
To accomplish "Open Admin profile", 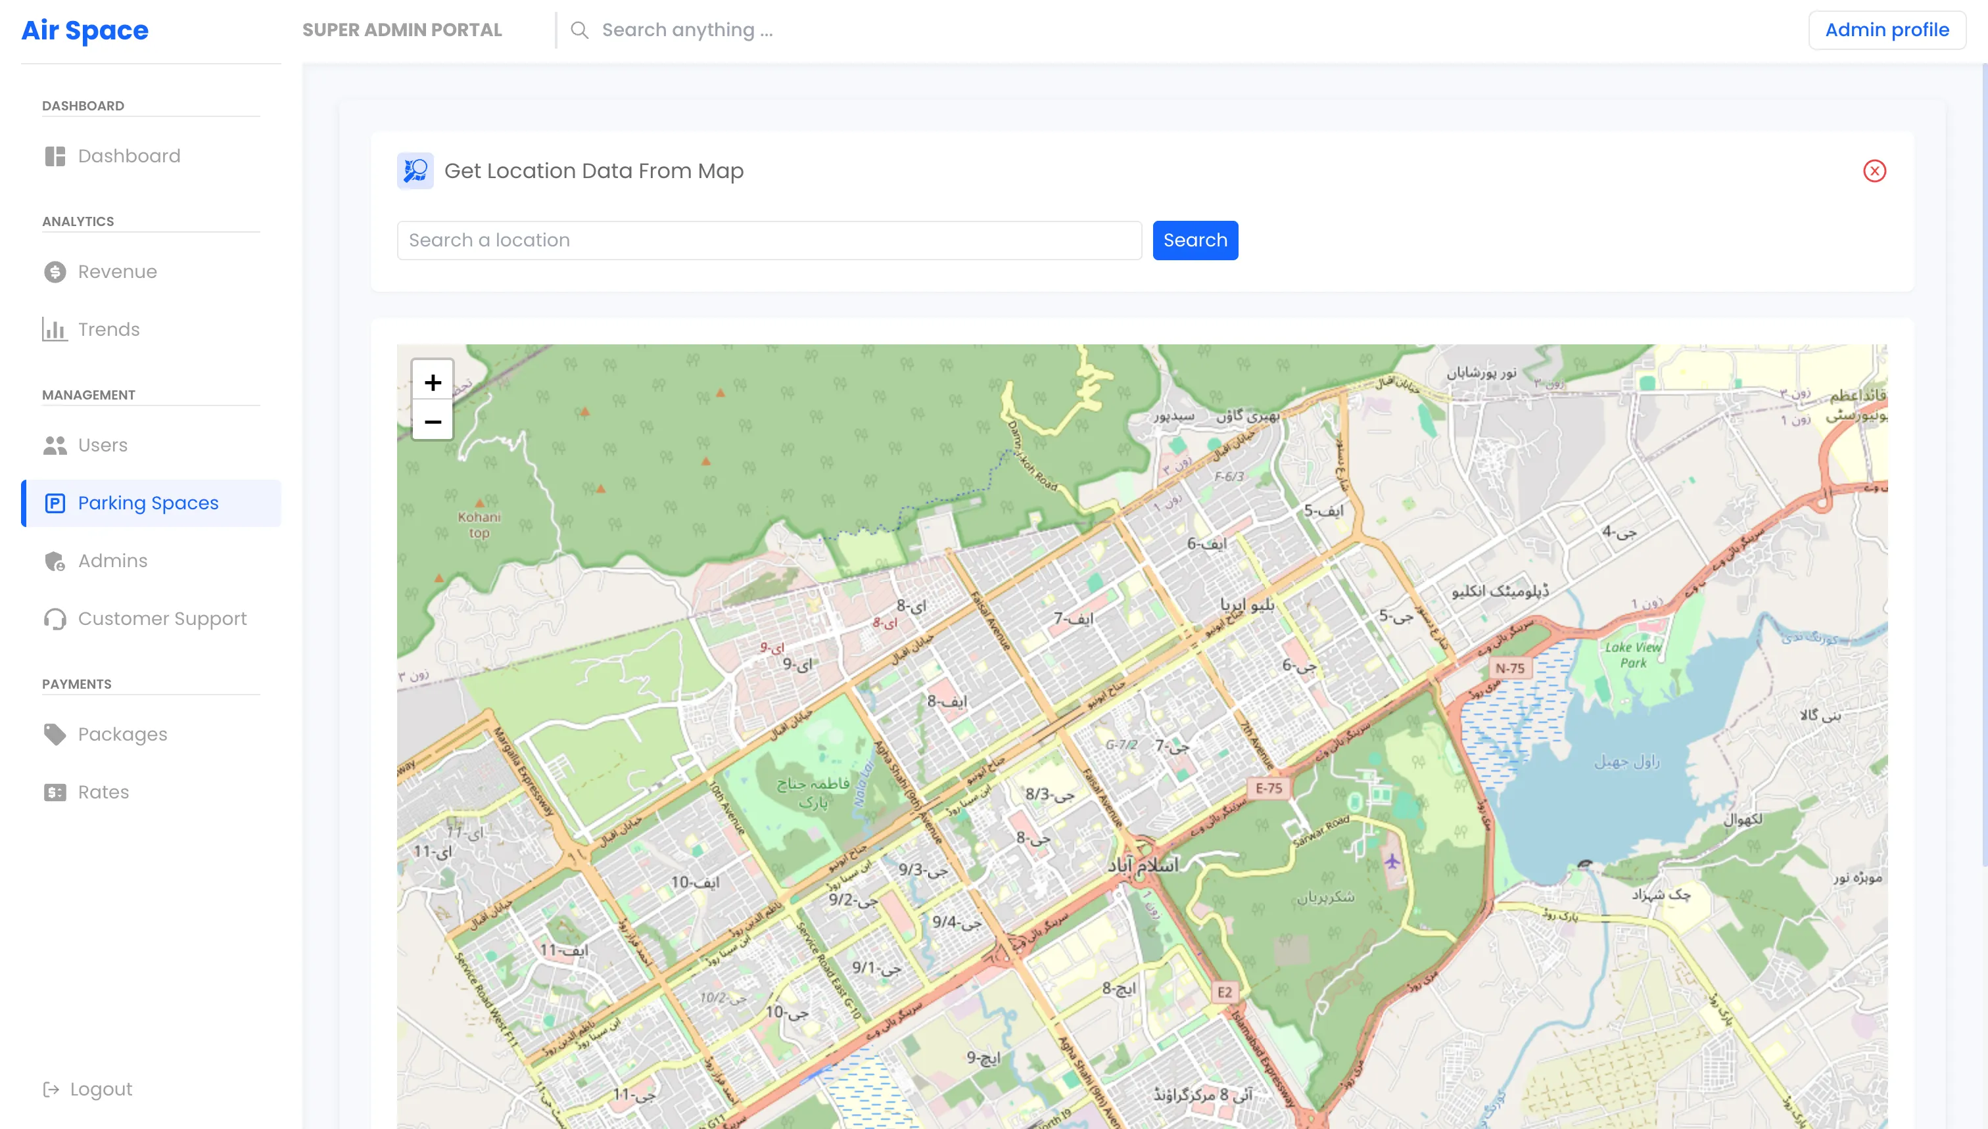I will (1886, 30).
